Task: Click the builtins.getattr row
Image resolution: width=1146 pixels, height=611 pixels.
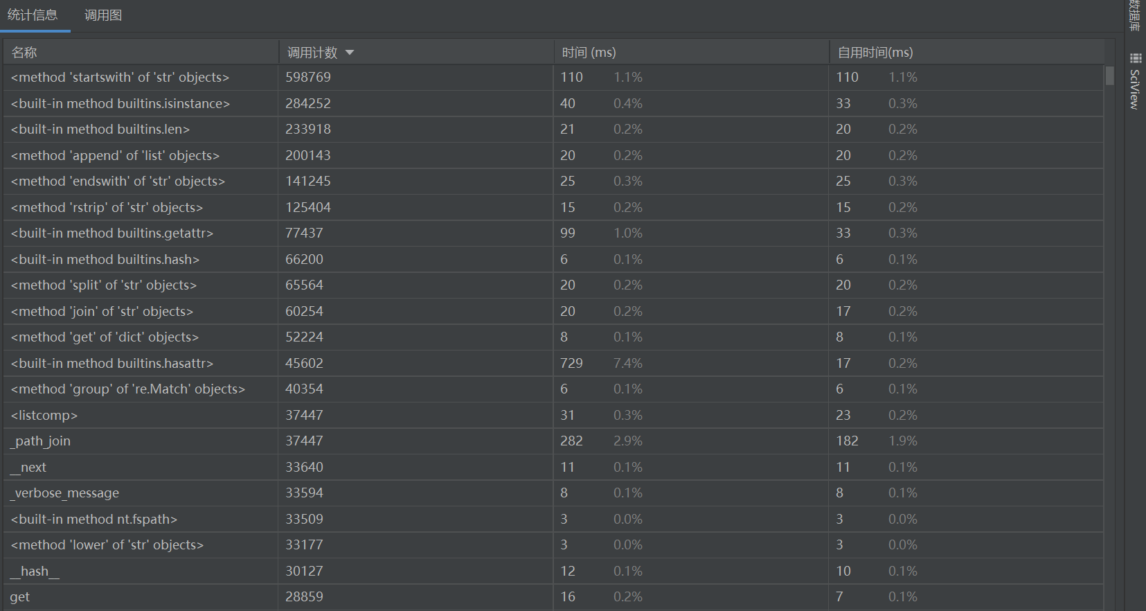Action: (x=111, y=233)
